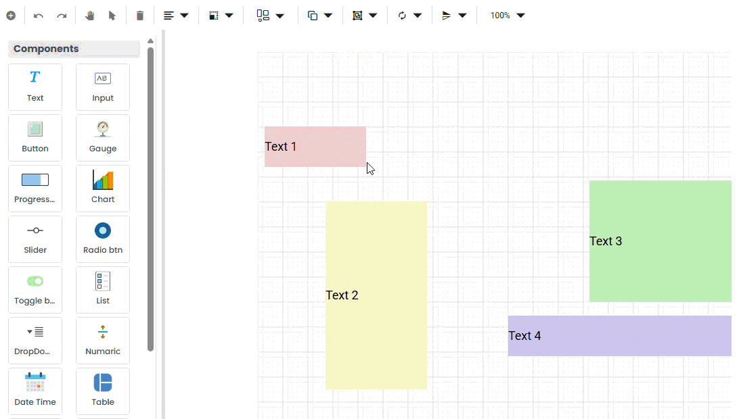Select the pointer selection tool
Screen dimensions: 743x419
click(112, 16)
